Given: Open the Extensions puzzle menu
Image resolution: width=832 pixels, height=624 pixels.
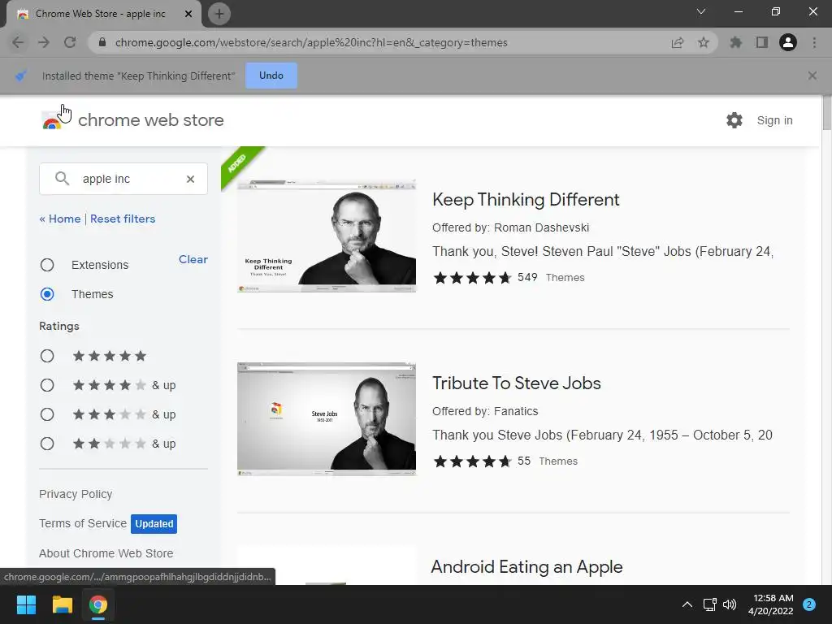Looking at the screenshot, I should click(x=735, y=42).
